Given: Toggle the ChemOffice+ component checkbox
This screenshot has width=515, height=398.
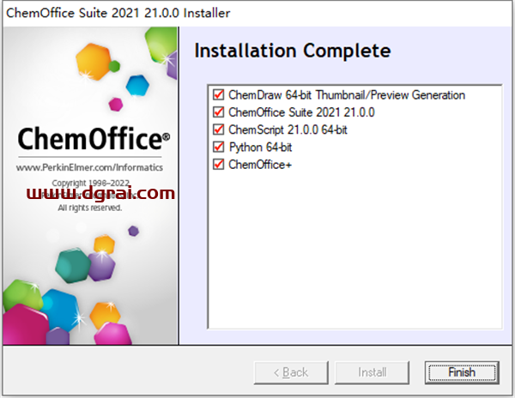Looking at the screenshot, I should pos(218,164).
